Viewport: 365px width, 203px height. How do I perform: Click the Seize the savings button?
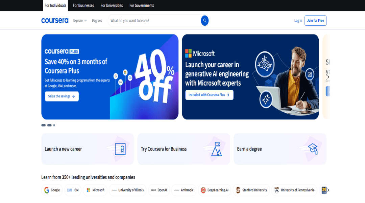point(62,96)
